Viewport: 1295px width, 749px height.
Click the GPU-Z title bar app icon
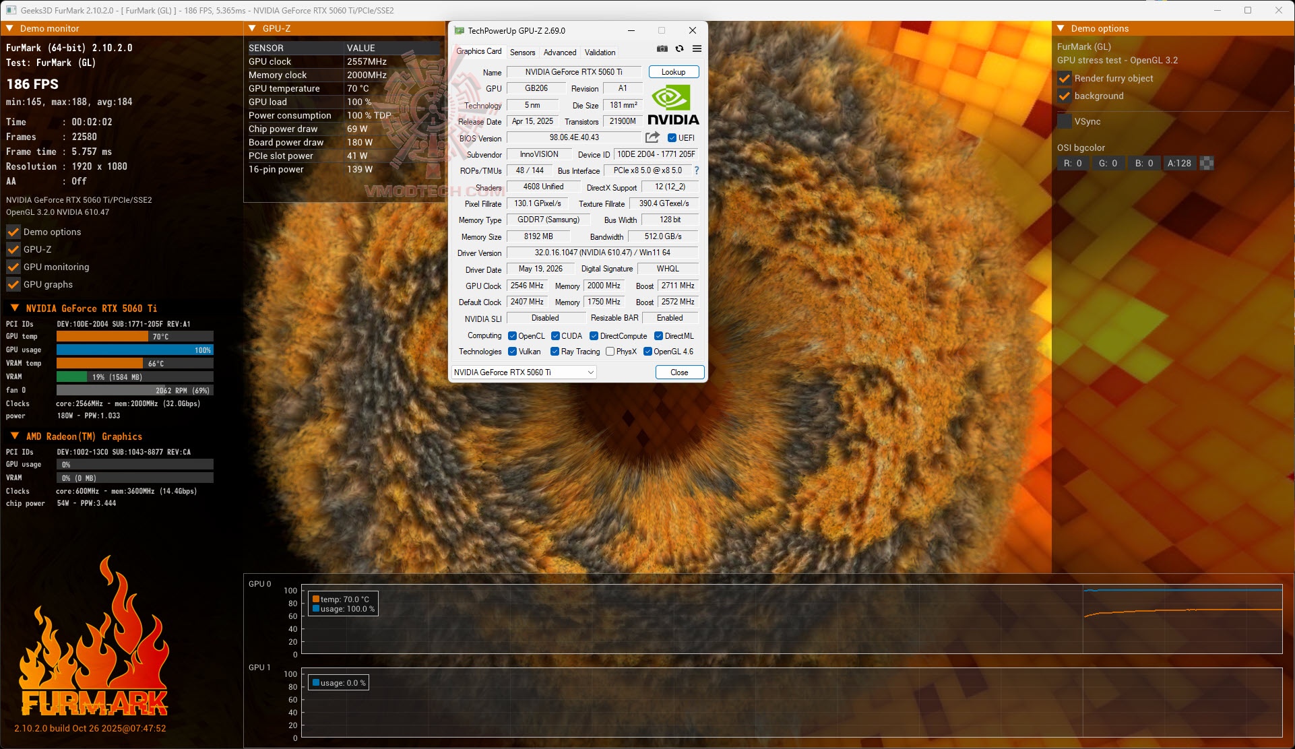pyautogui.click(x=460, y=30)
